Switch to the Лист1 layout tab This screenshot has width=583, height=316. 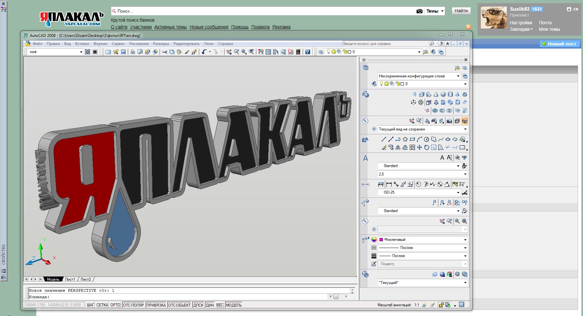click(70, 279)
